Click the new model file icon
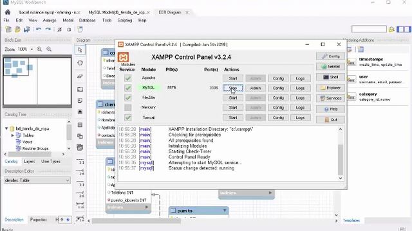Viewport: 412px width, 231px height. click(8, 30)
